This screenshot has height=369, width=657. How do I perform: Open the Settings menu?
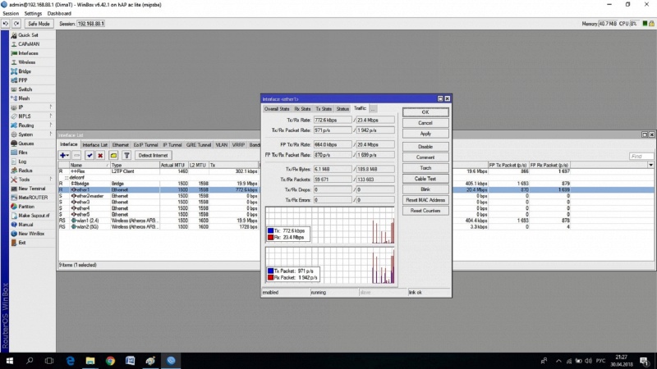tap(33, 14)
